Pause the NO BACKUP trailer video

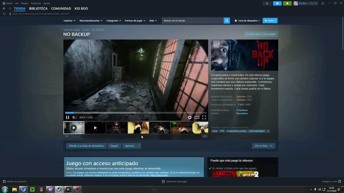(x=67, y=117)
